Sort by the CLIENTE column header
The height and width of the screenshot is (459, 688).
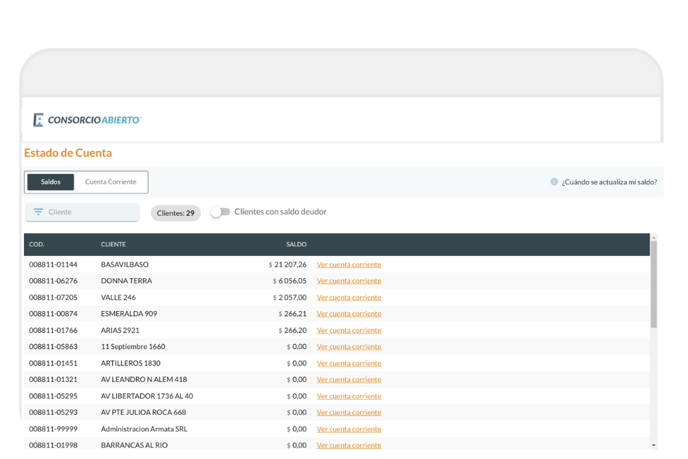(113, 244)
